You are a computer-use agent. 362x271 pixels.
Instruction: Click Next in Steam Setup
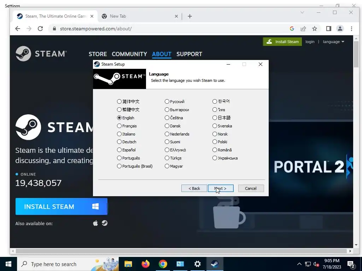click(221, 188)
